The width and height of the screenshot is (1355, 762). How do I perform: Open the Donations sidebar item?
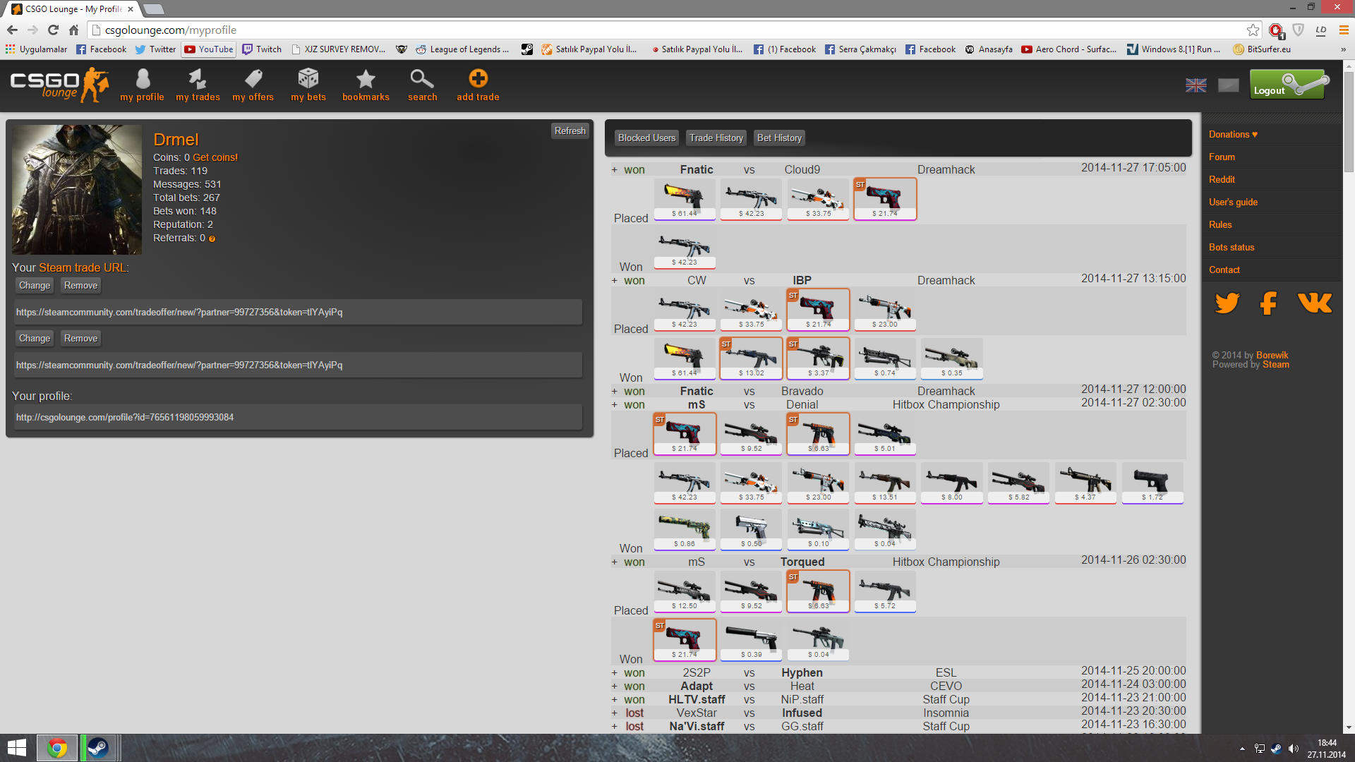[1233, 135]
